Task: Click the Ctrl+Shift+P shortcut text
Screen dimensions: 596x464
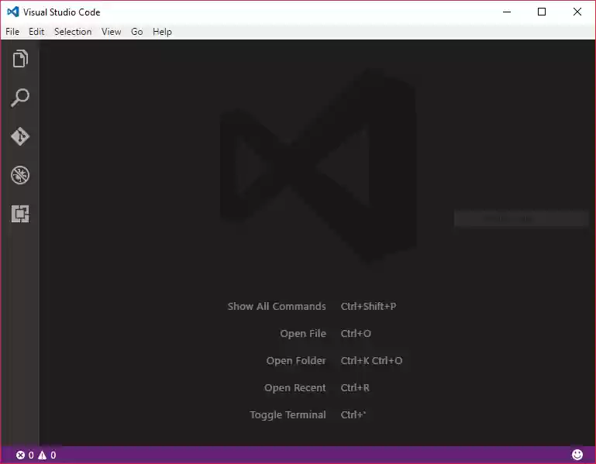Action: point(368,306)
